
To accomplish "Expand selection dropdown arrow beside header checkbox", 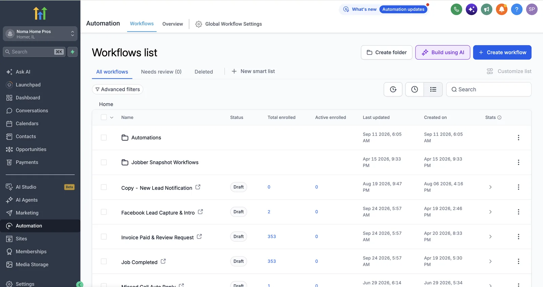I will click(x=112, y=118).
